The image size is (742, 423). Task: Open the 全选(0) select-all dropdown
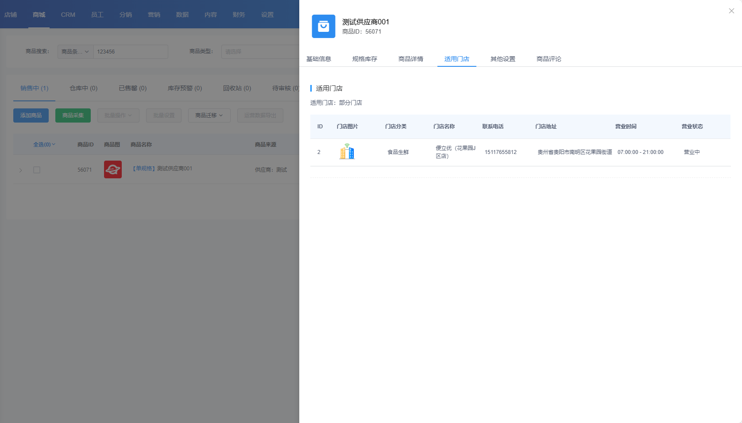pyautogui.click(x=44, y=145)
